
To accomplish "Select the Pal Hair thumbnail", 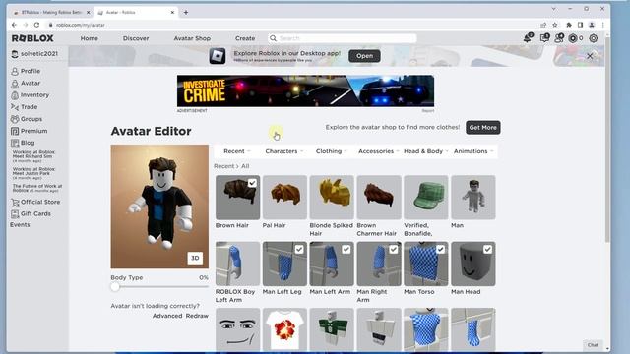I will tap(284, 197).
